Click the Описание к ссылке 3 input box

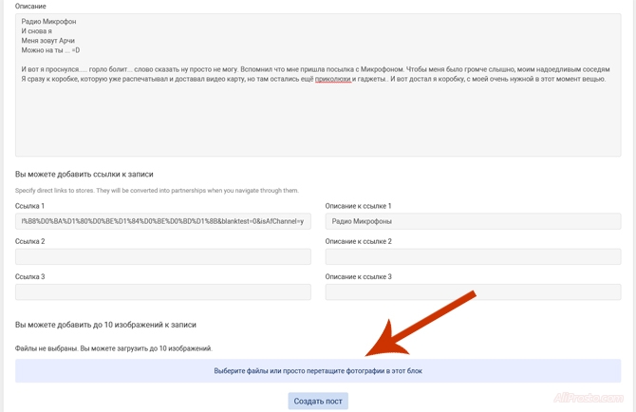click(x=473, y=292)
